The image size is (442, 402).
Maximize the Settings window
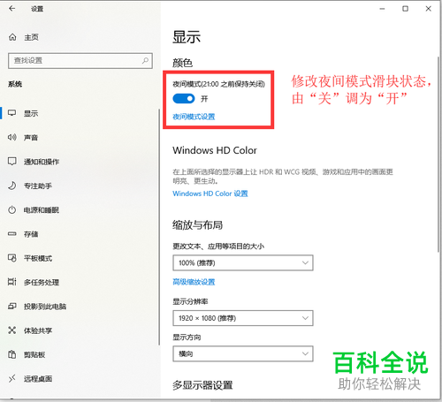tap(406, 9)
